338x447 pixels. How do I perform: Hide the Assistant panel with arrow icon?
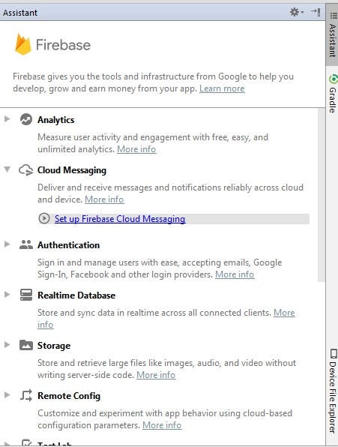tap(316, 12)
